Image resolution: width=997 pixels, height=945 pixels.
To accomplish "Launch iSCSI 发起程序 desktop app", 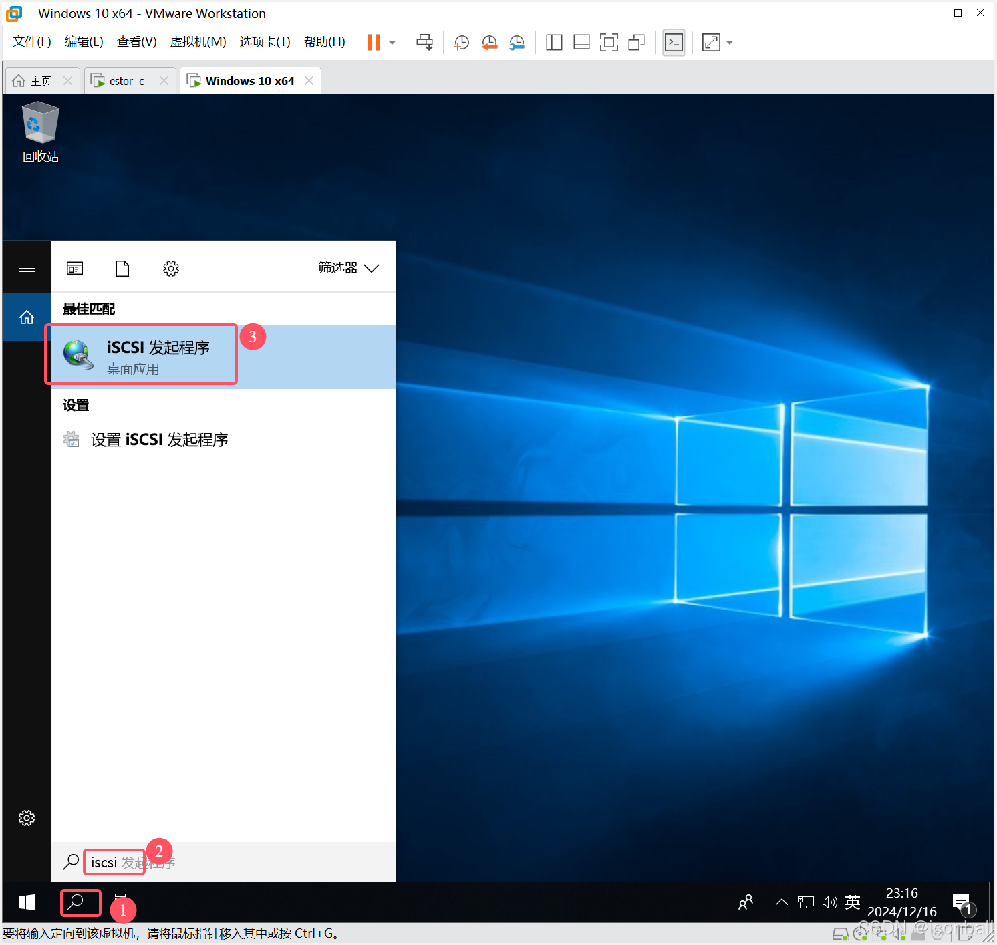I will click(223, 356).
